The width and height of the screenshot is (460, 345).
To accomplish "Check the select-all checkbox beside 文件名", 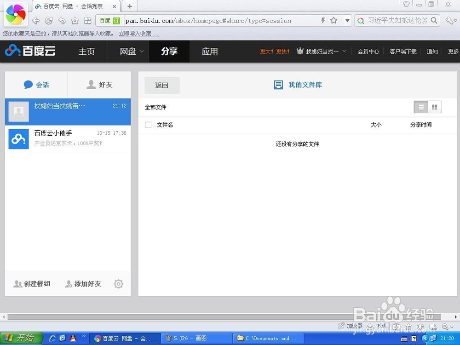I will click(148, 125).
